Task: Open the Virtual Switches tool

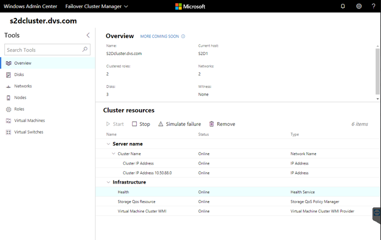Action: [48, 132]
